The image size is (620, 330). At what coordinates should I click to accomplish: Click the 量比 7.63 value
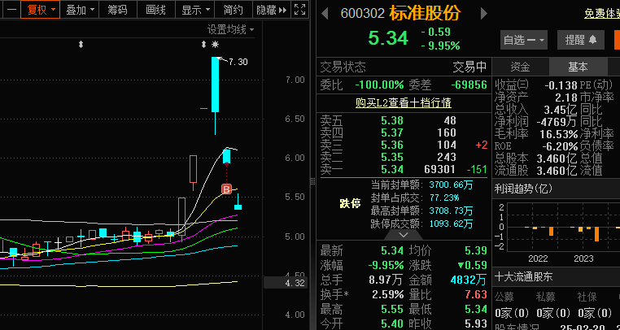[476, 294]
